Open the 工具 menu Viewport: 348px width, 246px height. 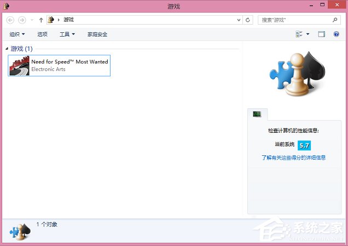(x=67, y=34)
